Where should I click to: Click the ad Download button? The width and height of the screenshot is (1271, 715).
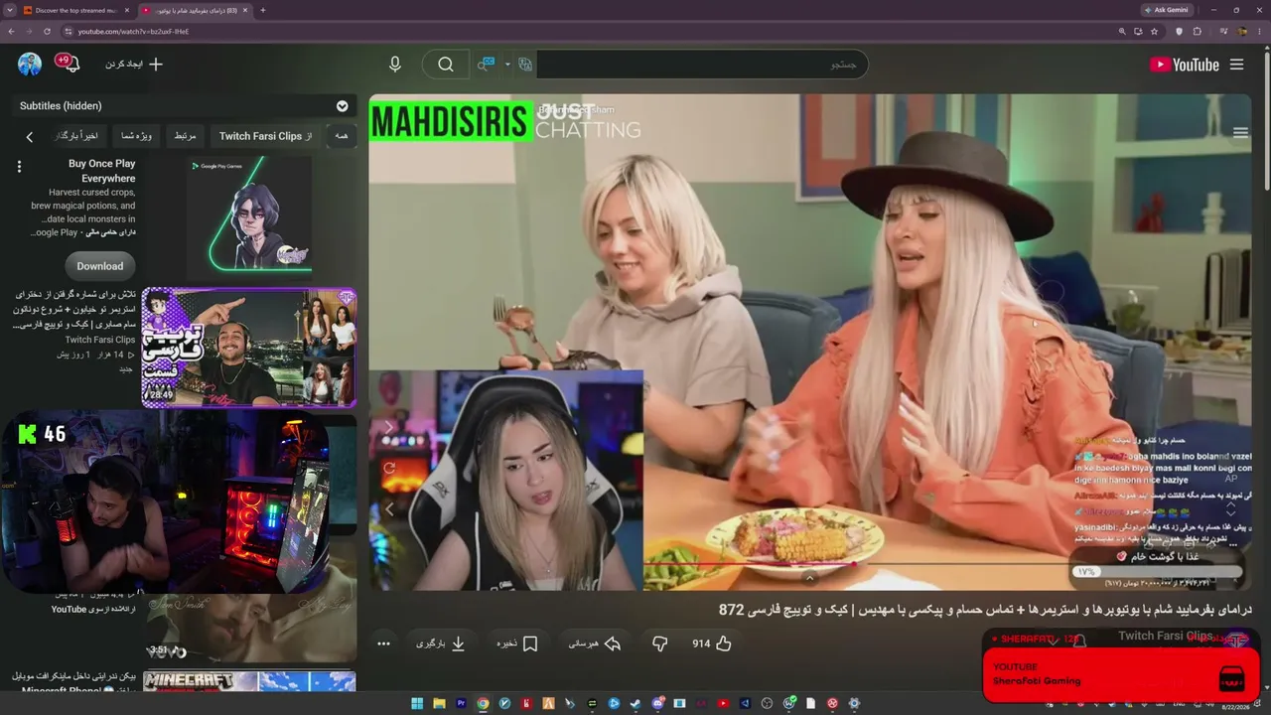tap(100, 266)
